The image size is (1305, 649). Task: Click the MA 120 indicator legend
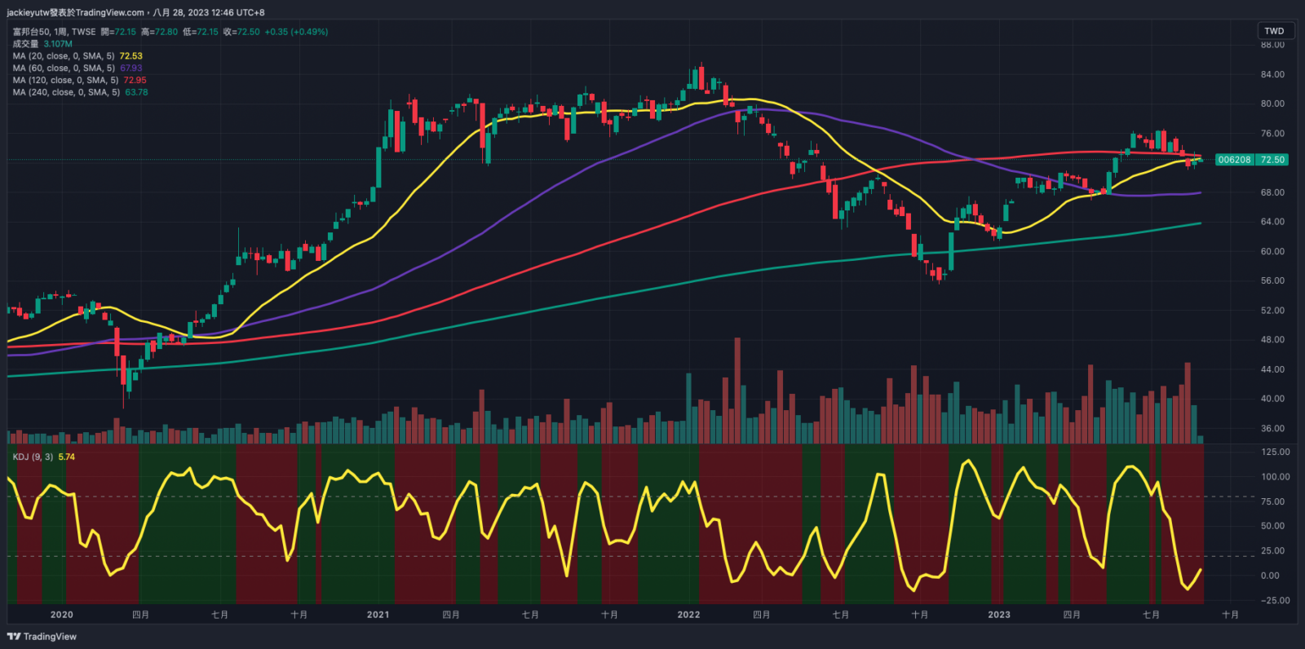65,81
